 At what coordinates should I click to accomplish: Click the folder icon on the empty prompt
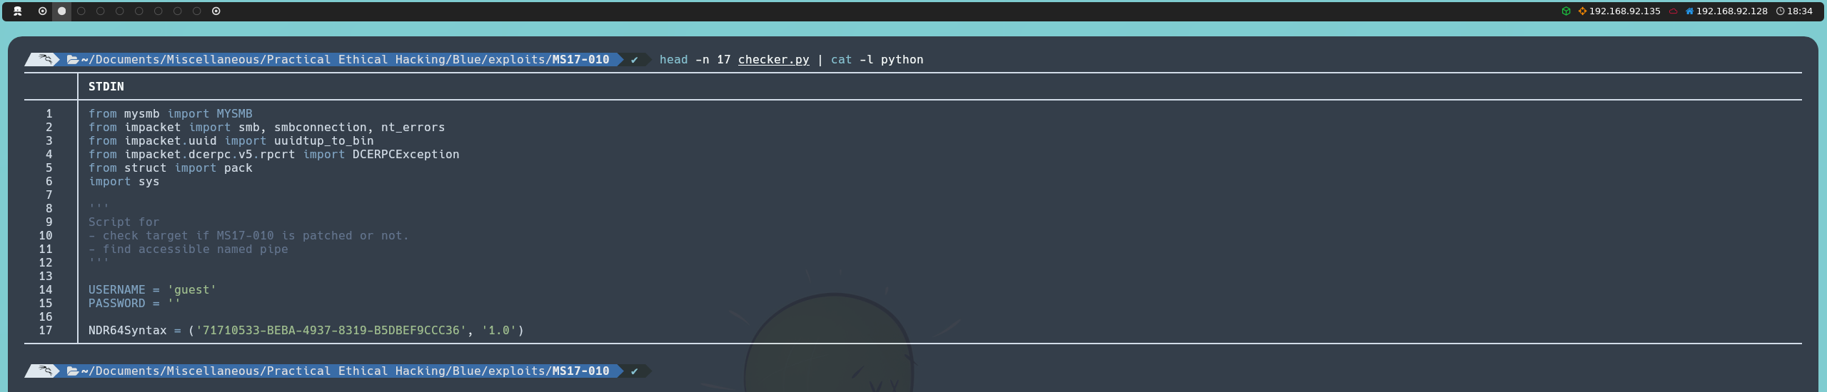pos(72,371)
